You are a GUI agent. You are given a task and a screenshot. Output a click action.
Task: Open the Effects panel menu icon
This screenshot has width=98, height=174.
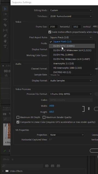pos(13,160)
